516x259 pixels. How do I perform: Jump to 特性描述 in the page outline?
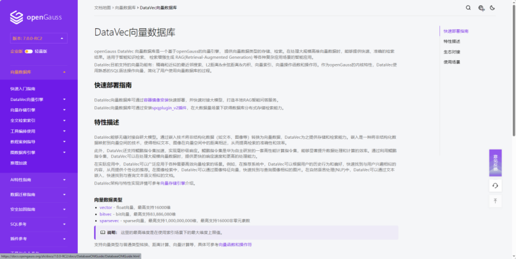tap(452, 42)
